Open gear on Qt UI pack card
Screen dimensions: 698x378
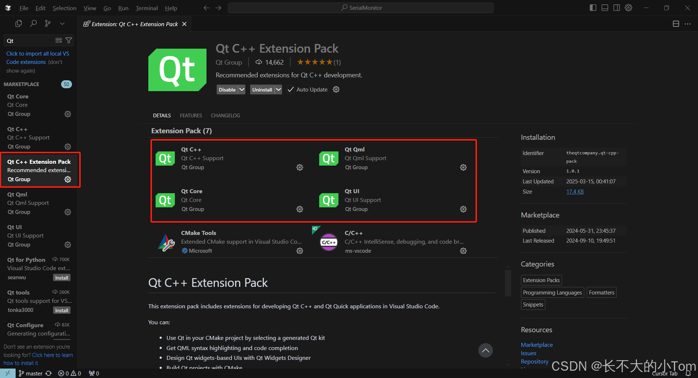(463, 209)
